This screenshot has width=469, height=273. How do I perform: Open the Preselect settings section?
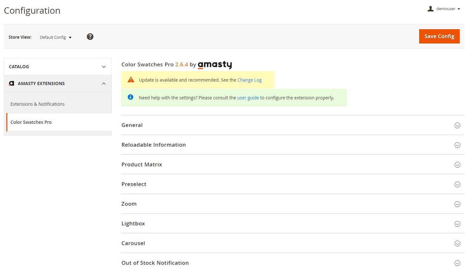(x=134, y=184)
